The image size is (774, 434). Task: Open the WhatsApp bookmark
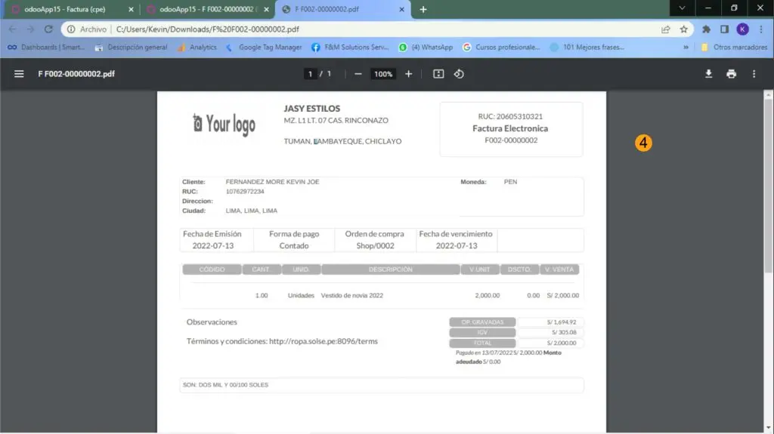pos(426,47)
